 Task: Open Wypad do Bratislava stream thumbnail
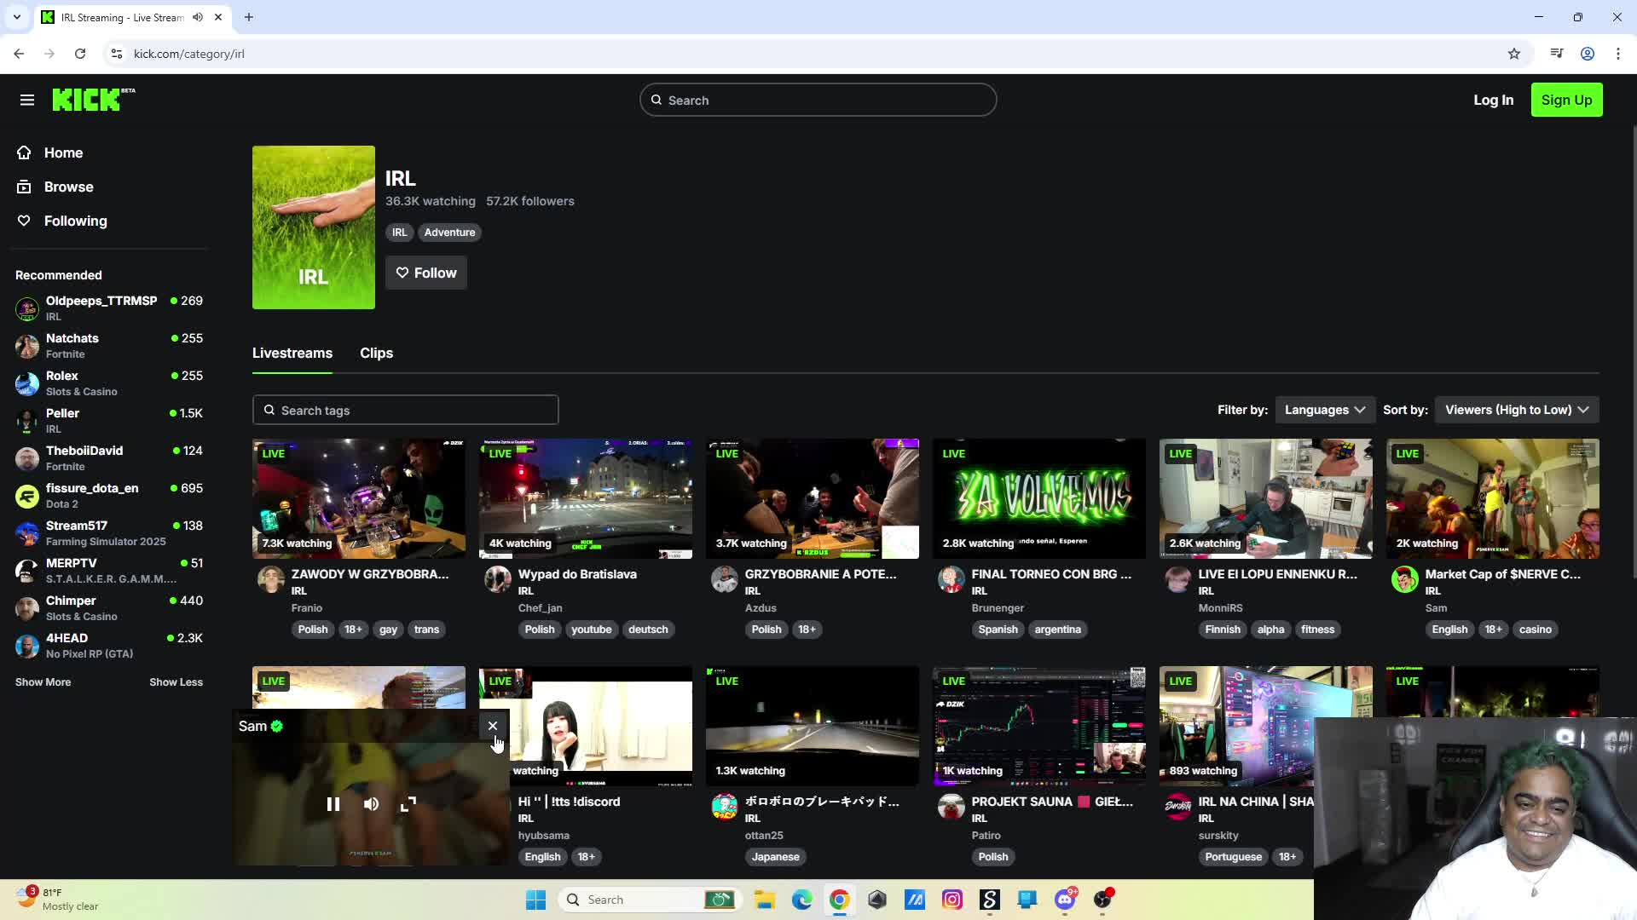coord(586,498)
